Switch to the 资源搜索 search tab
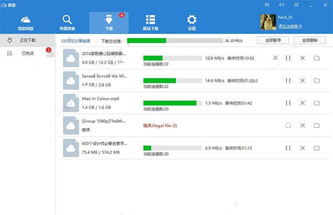 [x=67, y=23]
